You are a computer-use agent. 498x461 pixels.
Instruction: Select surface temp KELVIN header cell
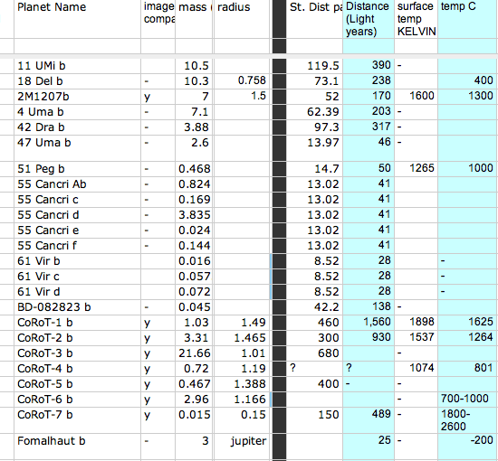click(x=417, y=19)
